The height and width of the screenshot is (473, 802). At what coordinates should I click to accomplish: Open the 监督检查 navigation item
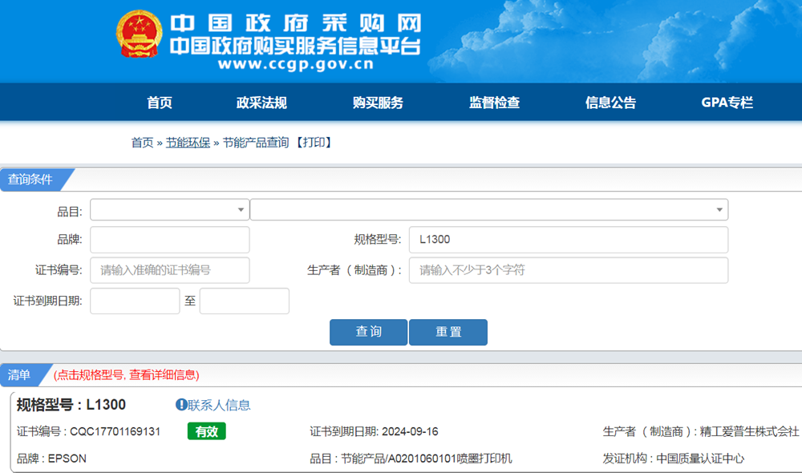pyautogui.click(x=494, y=103)
